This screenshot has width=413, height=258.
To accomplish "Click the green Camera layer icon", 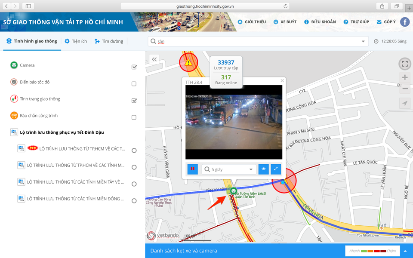I will [x=14, y=65].
